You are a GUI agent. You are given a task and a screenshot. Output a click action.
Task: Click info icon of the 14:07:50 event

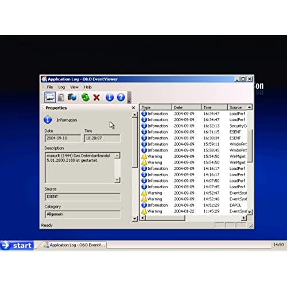click(x=144, y=181)
